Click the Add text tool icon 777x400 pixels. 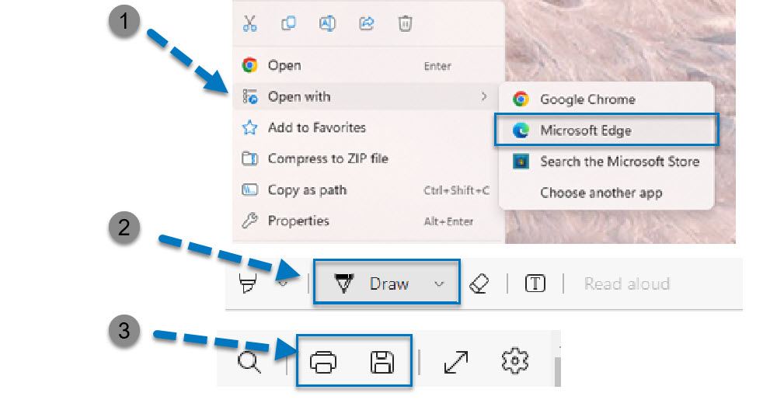(x=535, y=283)
